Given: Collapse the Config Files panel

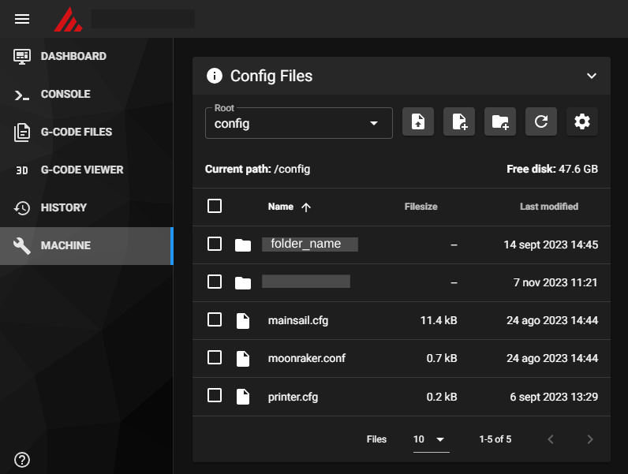Looking at the screenshot, I should (592, 76).
